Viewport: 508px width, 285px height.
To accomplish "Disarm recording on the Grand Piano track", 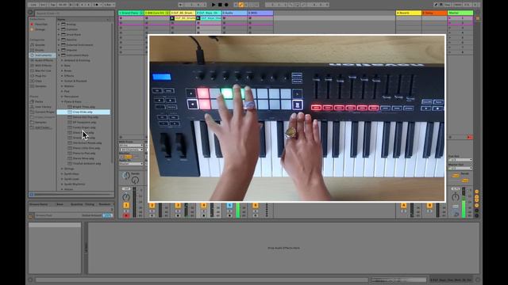I will (x=126, y=215).
